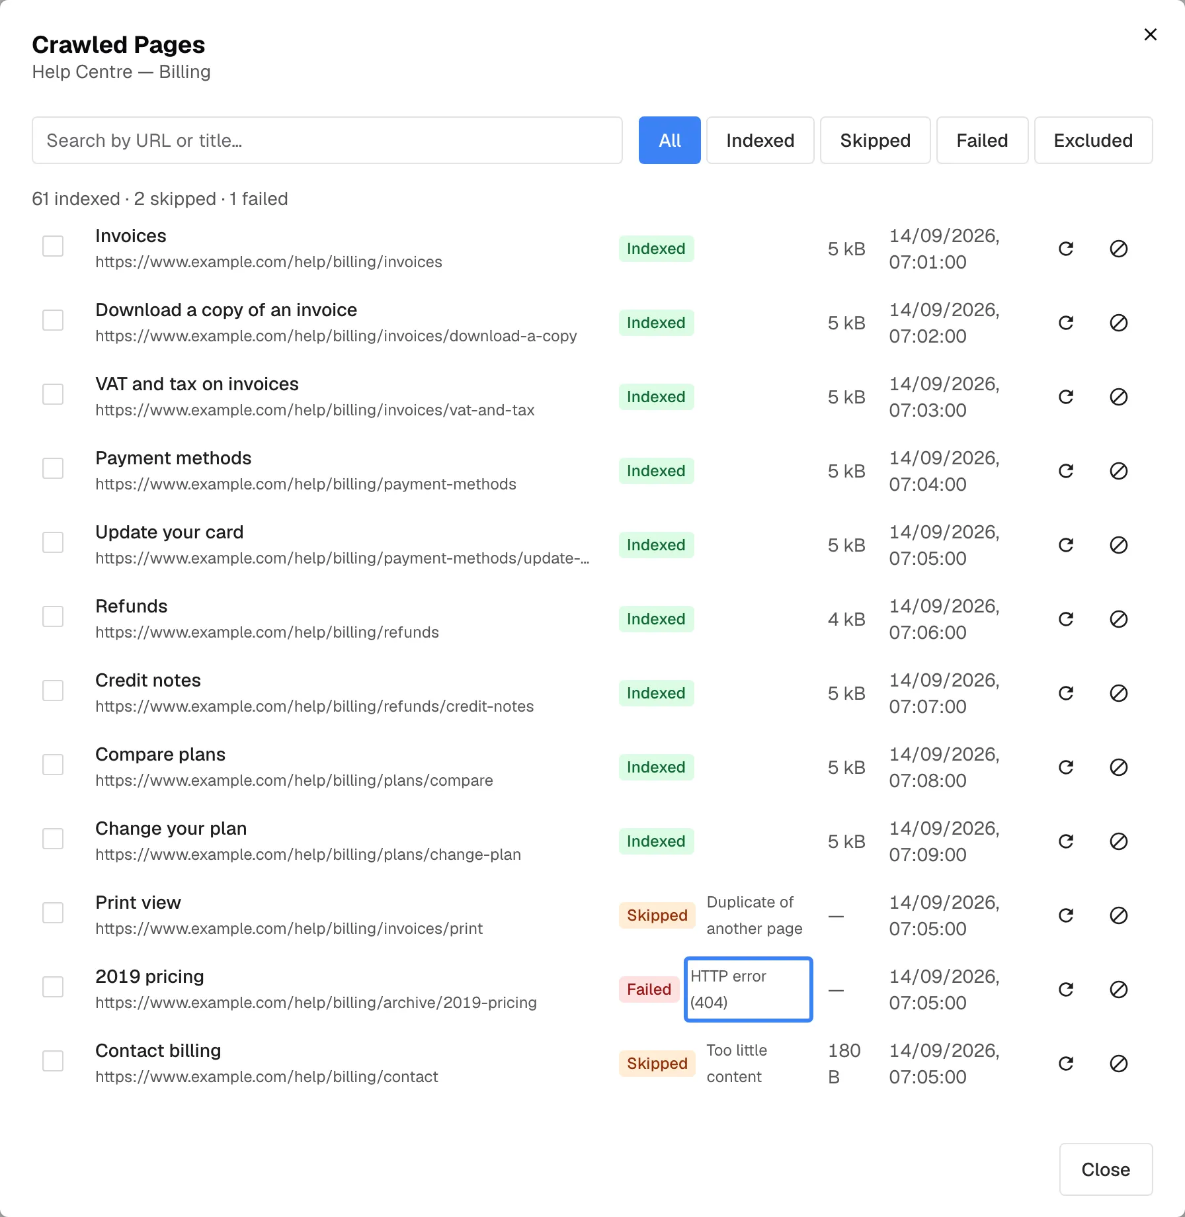Click the Credit notes title

[148, 680]
